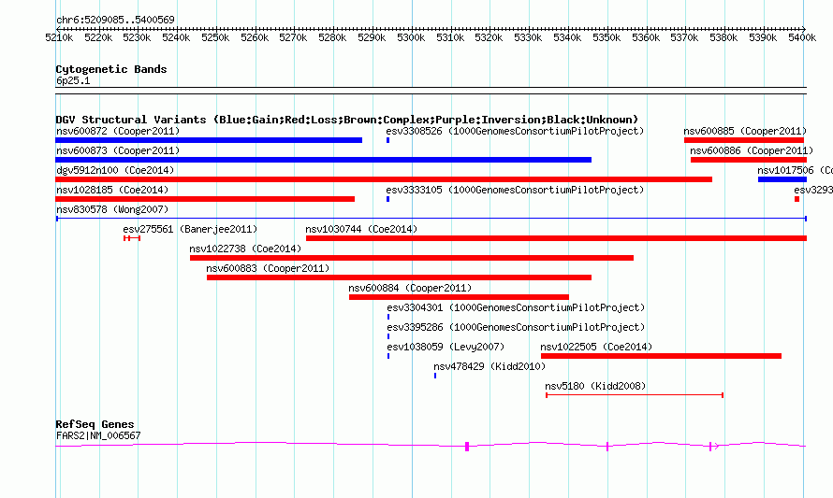Click the 5300k ruler tick label
Image resolution: width=833 pixels, height=498 pixels.
point(411,37)
